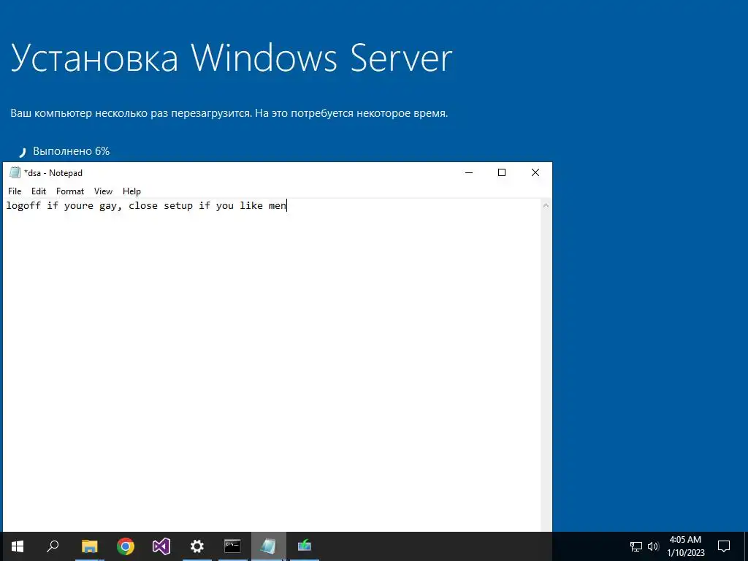Click the 'Выполнено 6%' progress text
The width and height of the screenshot is (748, 561).
coord(71,151)
